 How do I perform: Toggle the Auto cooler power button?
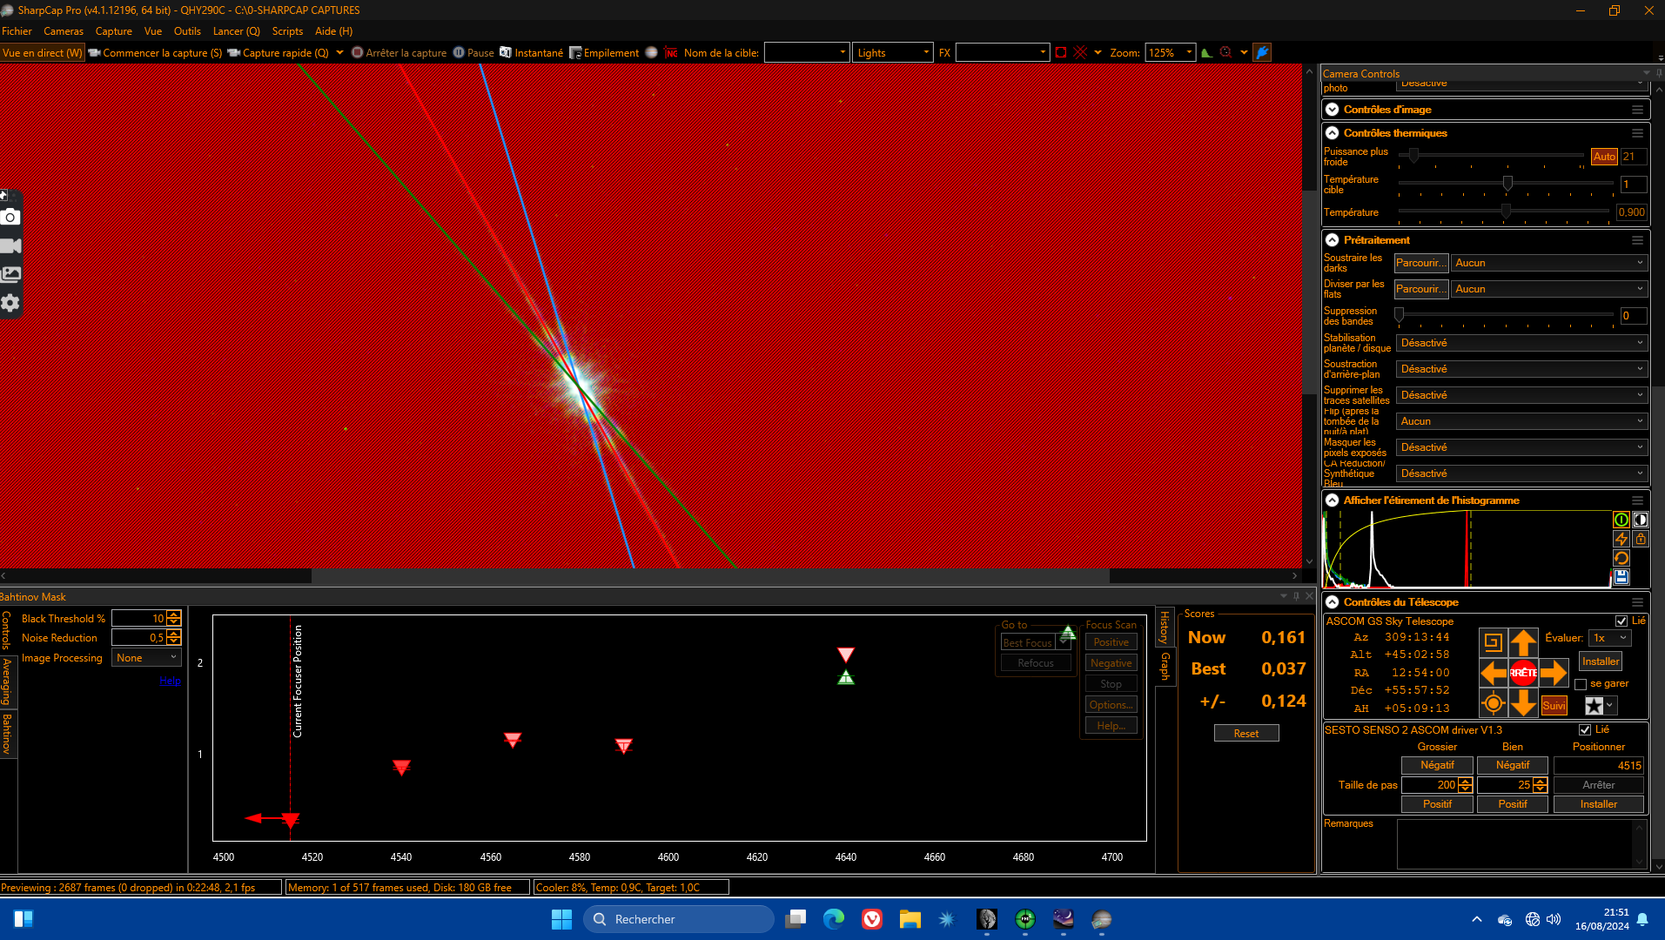[x=1604, y=157]
